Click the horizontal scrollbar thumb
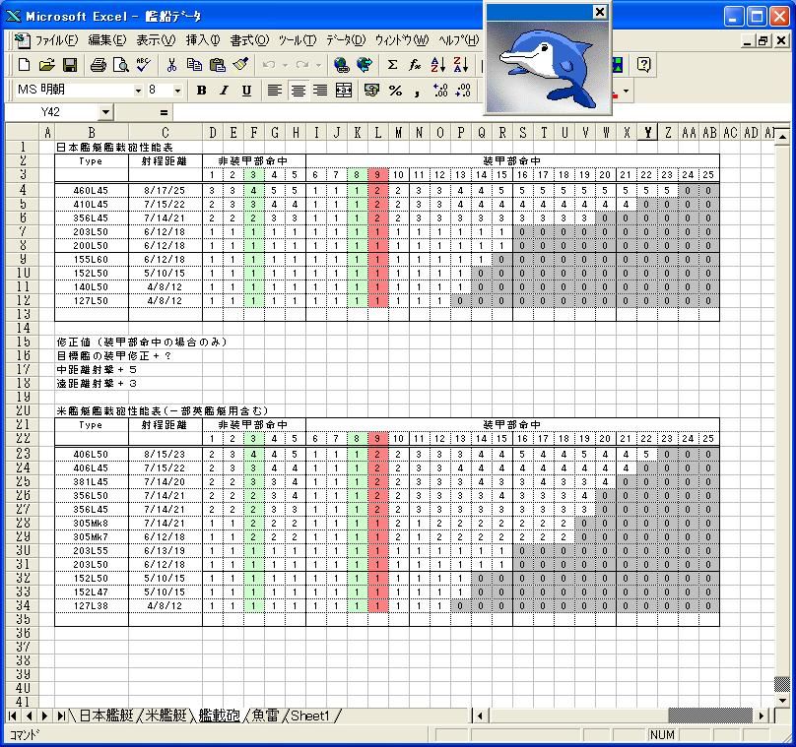796x747 pixels. point(709,716)
